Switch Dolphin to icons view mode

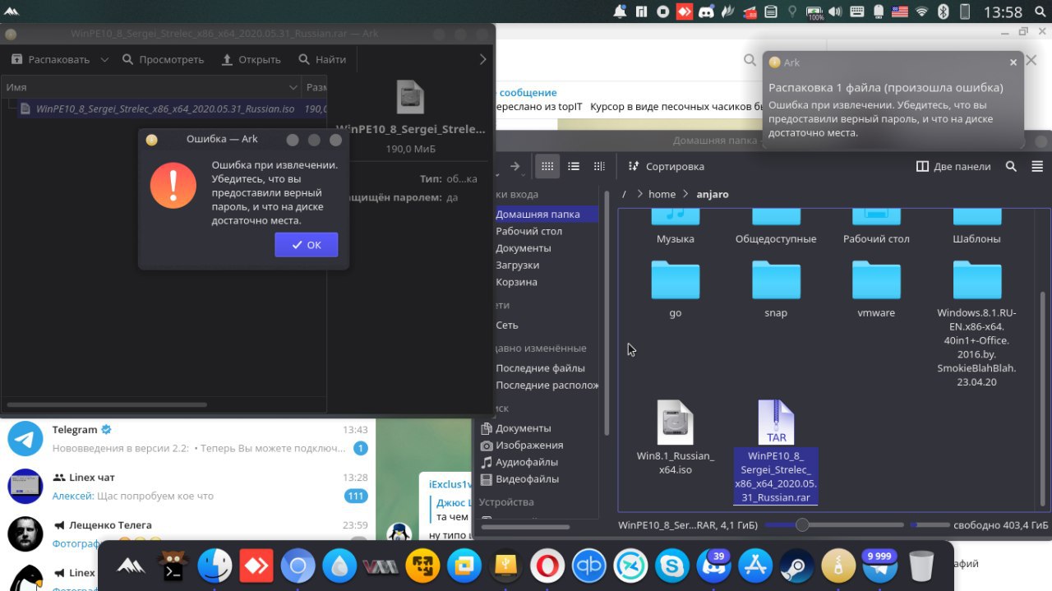(x=547, y=166)
